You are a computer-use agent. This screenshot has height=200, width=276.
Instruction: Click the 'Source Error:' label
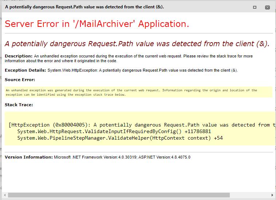coord(20,80)
